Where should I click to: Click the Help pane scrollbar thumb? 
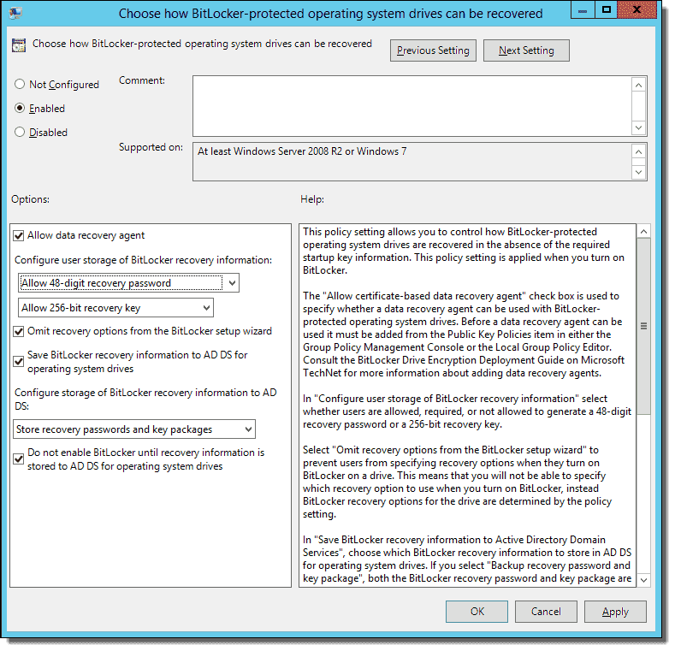click(644, 328)
